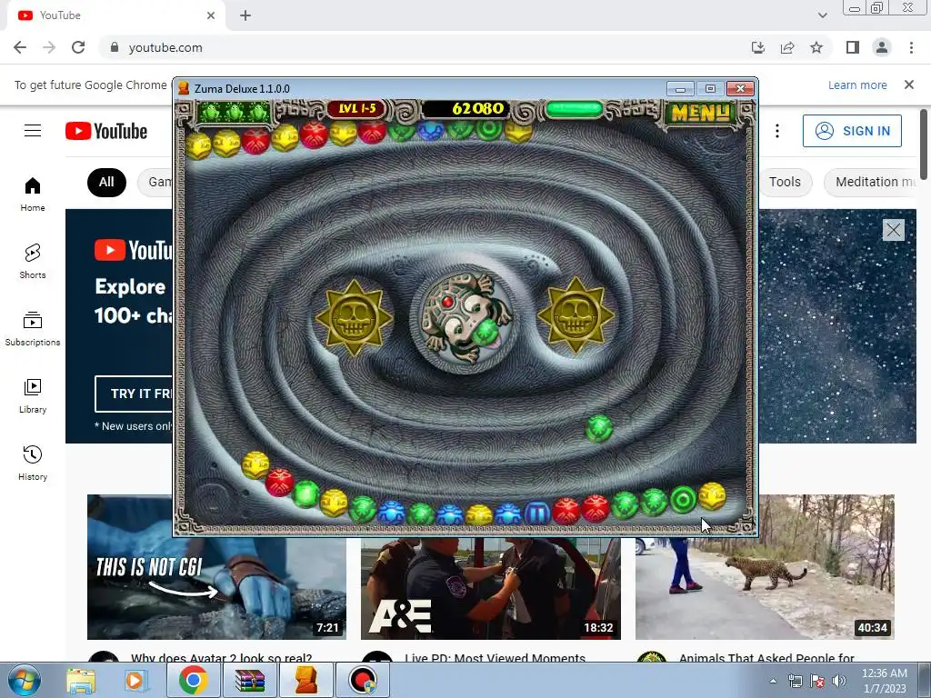
Task: Open a new Chrome tab
Action: pyautogui.click(x=245, y=15)
